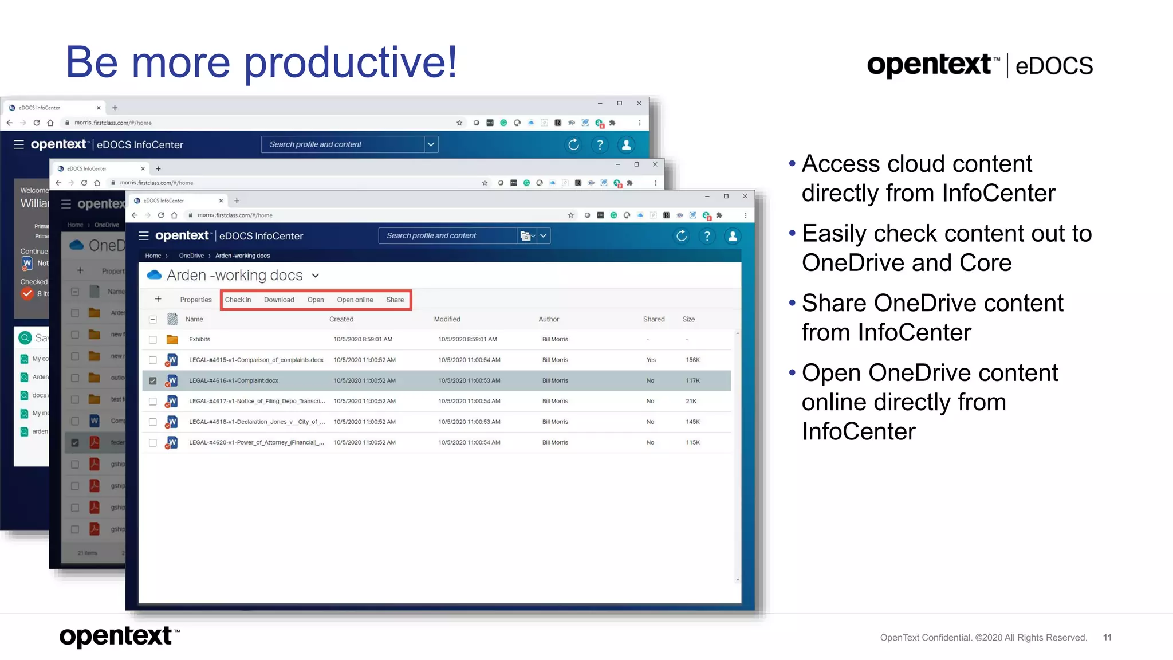The width and height of the screenshot is (1173, 660).
Task: Select Open online toolbar action
Action: click(x=355, y=300)
